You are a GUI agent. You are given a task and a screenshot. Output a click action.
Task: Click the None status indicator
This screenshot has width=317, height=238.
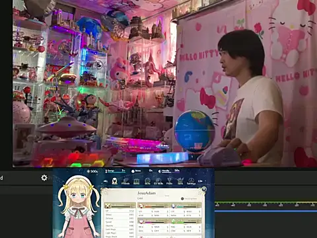(136, 171)
